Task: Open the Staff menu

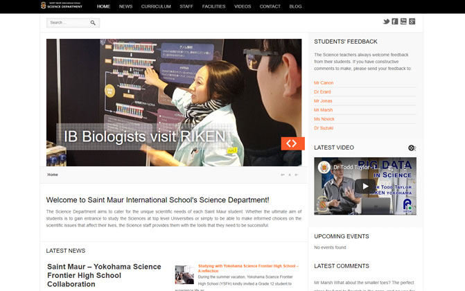Action: coord(186,6)
